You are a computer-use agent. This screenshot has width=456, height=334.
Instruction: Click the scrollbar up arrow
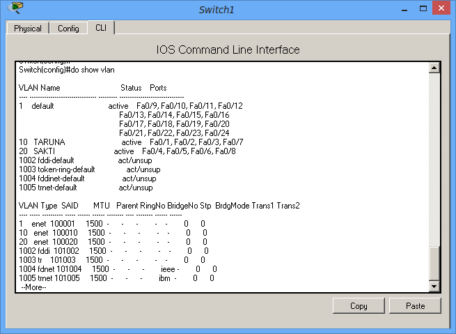point(434,68)
